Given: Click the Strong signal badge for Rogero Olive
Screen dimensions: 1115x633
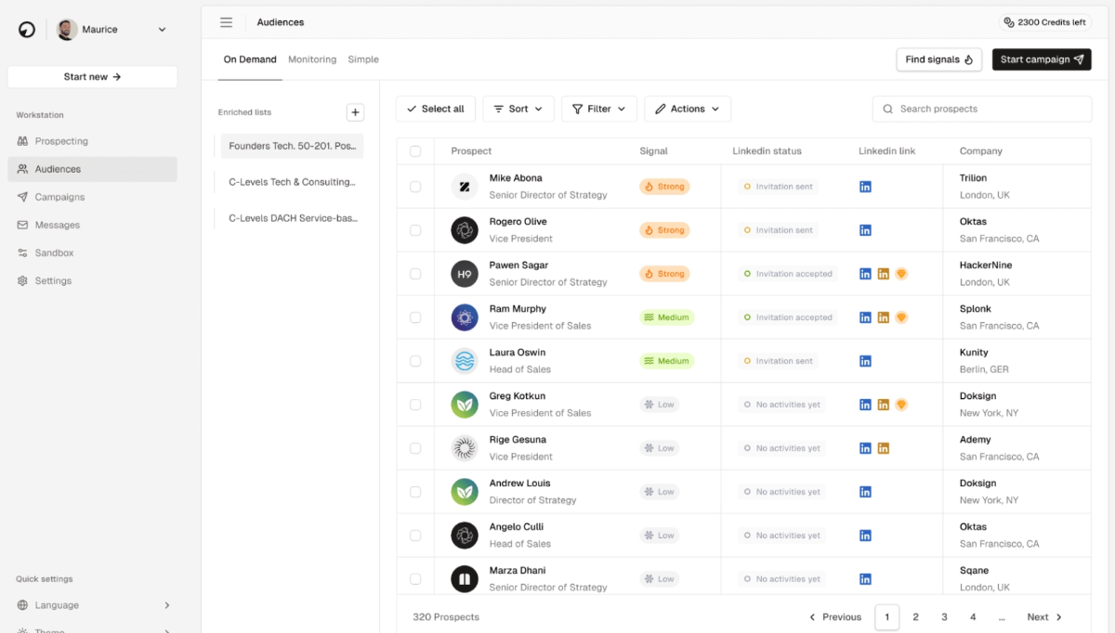Looking at the screenshot, I should point(663,229).
